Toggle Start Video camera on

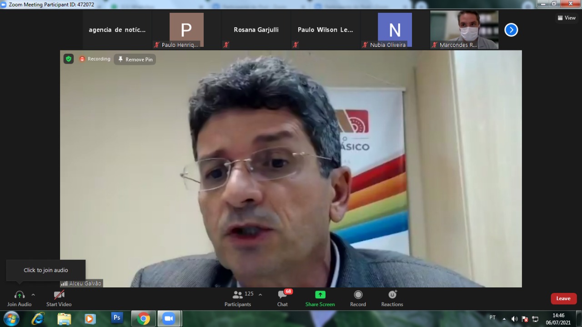point(59,295)
